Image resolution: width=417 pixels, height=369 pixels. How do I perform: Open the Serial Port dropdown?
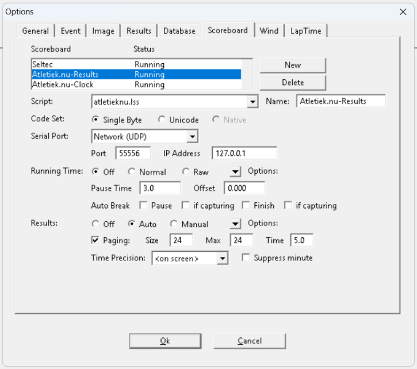pos(192,137)
